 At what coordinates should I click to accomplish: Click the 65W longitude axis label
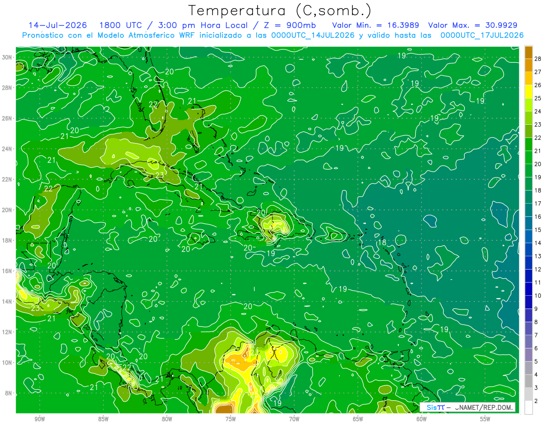(358, 419)
